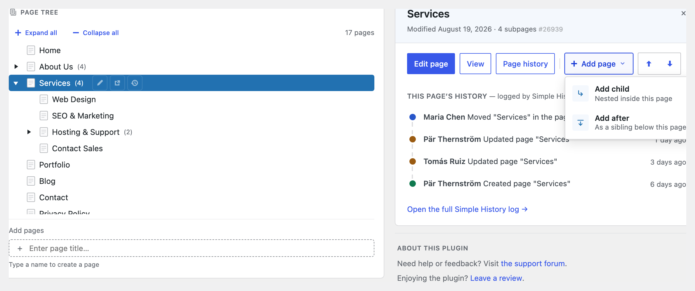Expand the About Us tree node
This screenshot has width=695, height=291.
pos(16,67)
